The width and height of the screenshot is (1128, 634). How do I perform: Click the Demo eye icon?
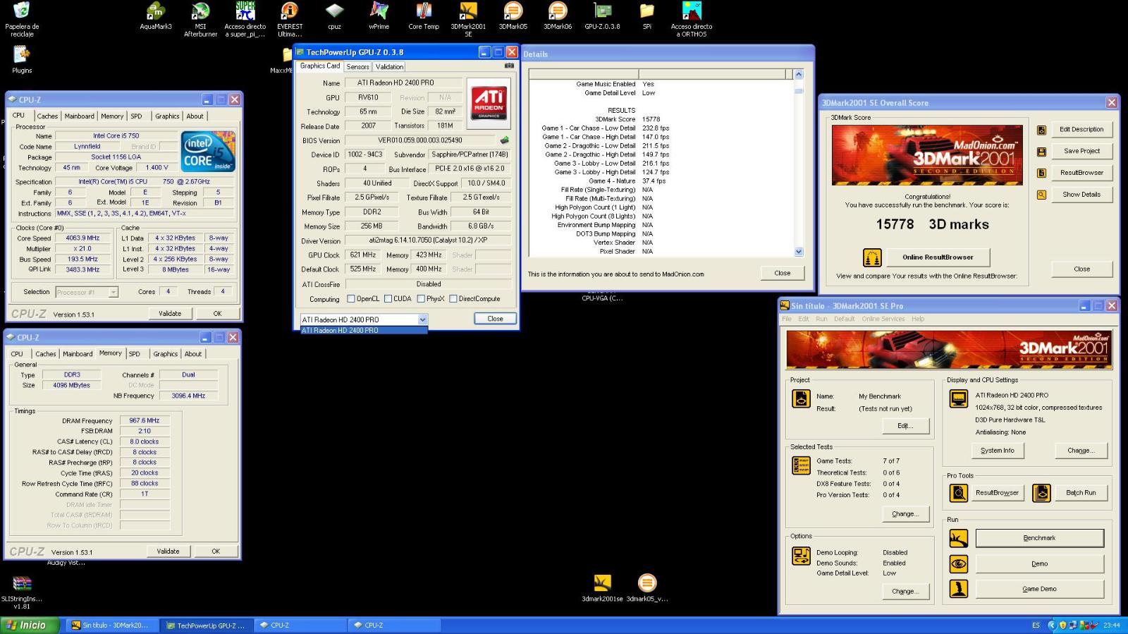pyautogui.click(x=959, y=563)
